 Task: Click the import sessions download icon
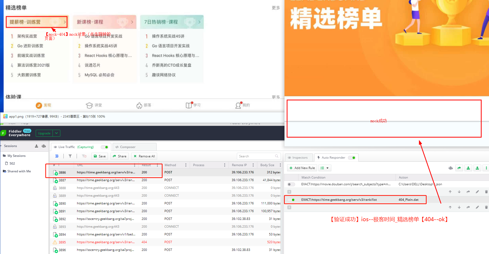click(x=37, y=146)
